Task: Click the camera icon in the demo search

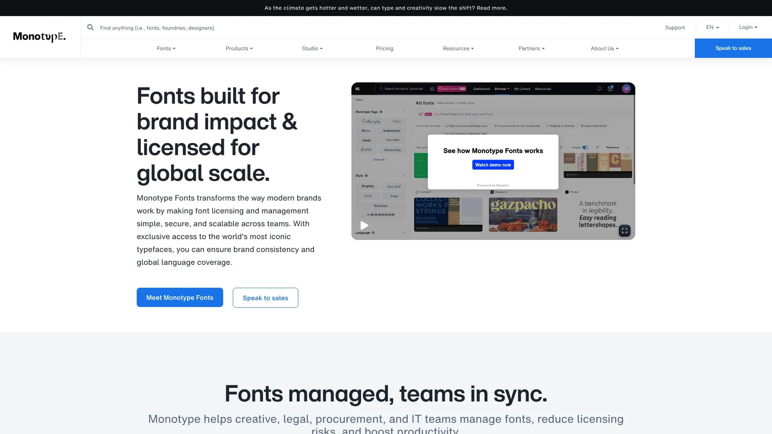Action: [432, 89]
